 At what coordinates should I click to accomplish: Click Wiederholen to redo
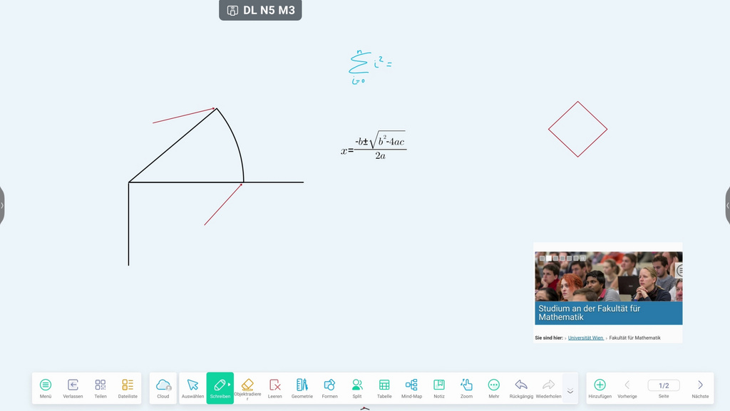[x=548, y=388]
